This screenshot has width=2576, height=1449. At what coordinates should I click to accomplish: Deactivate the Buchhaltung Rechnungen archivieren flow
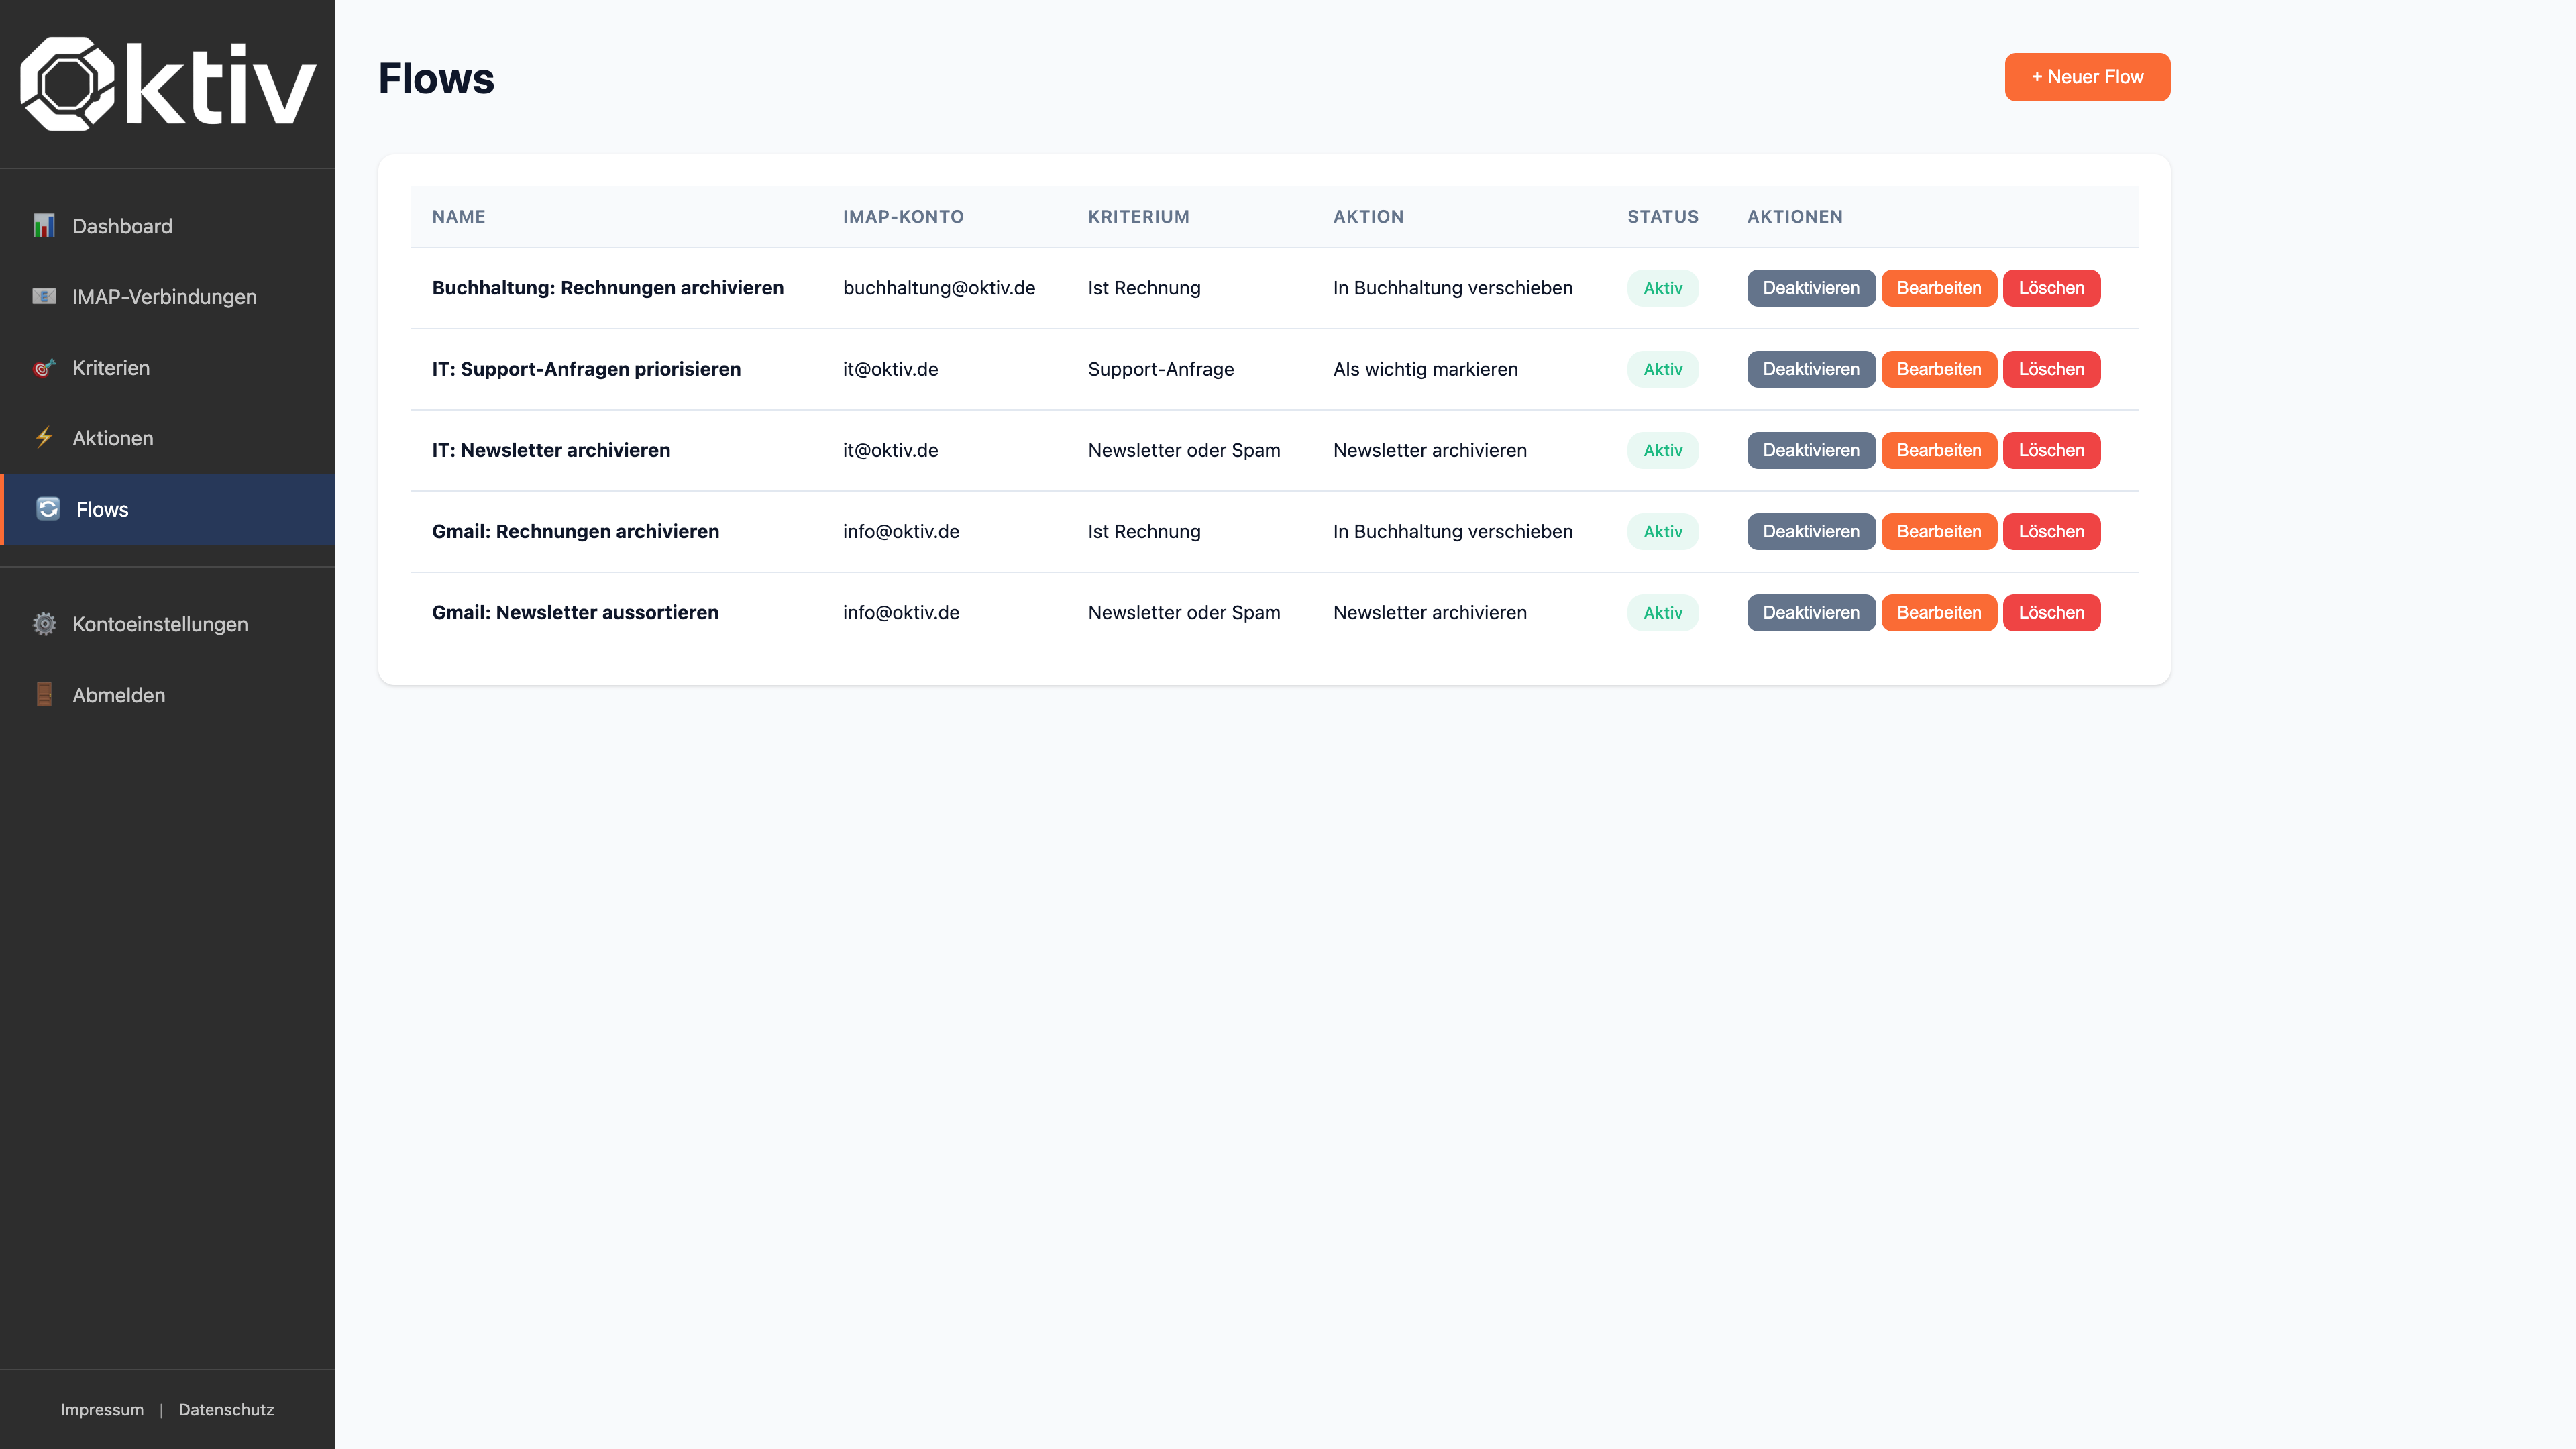pyautogui.click(x=1810, y=288)
